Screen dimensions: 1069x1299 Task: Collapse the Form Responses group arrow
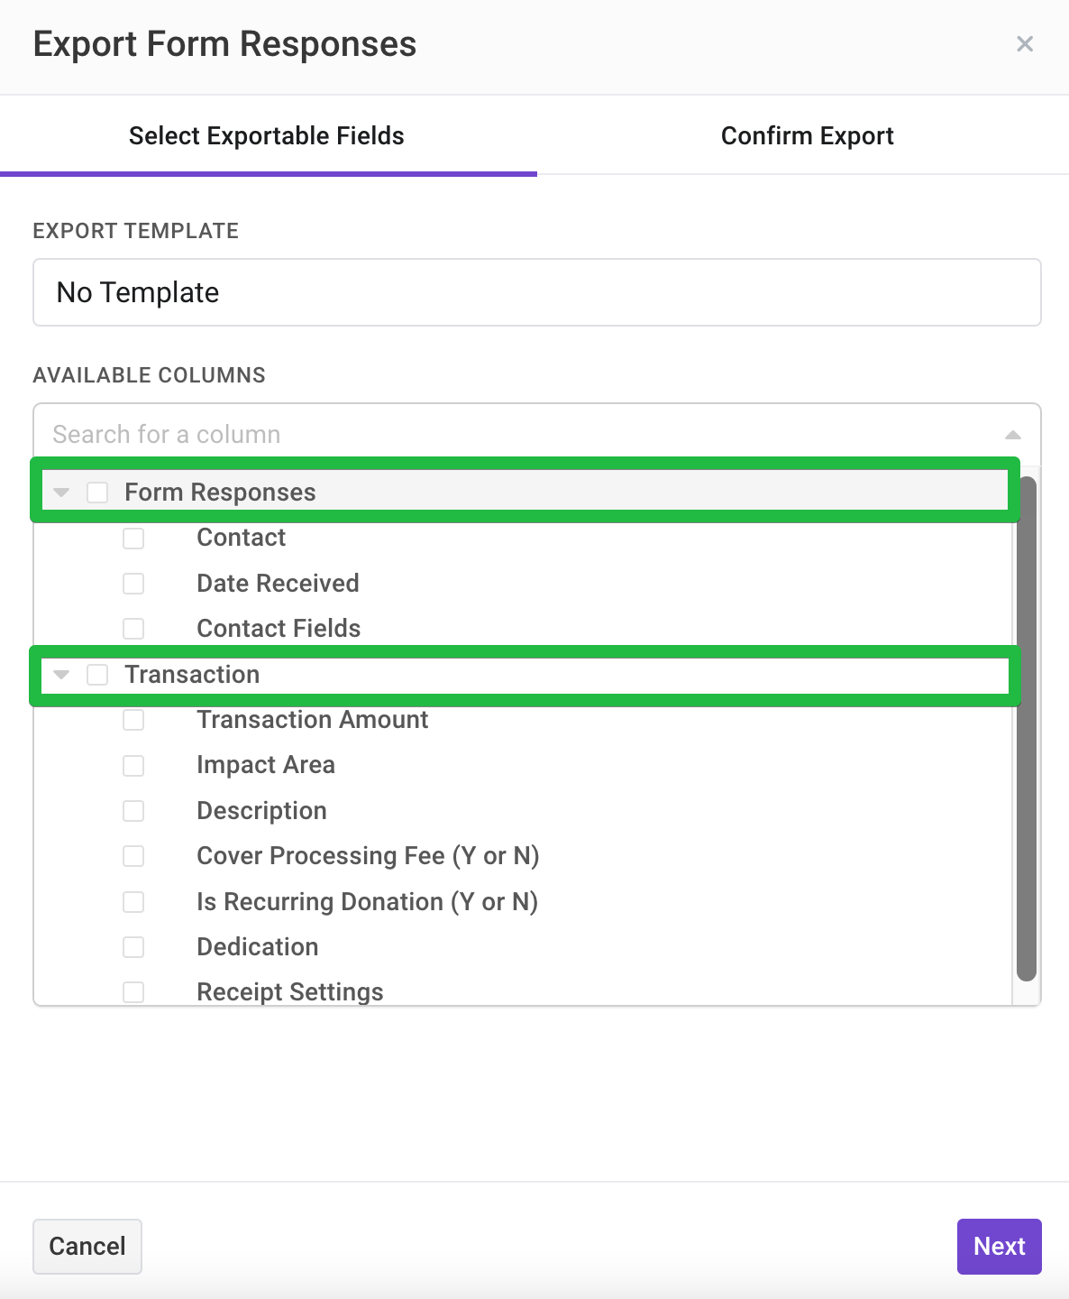coord(61,493)
